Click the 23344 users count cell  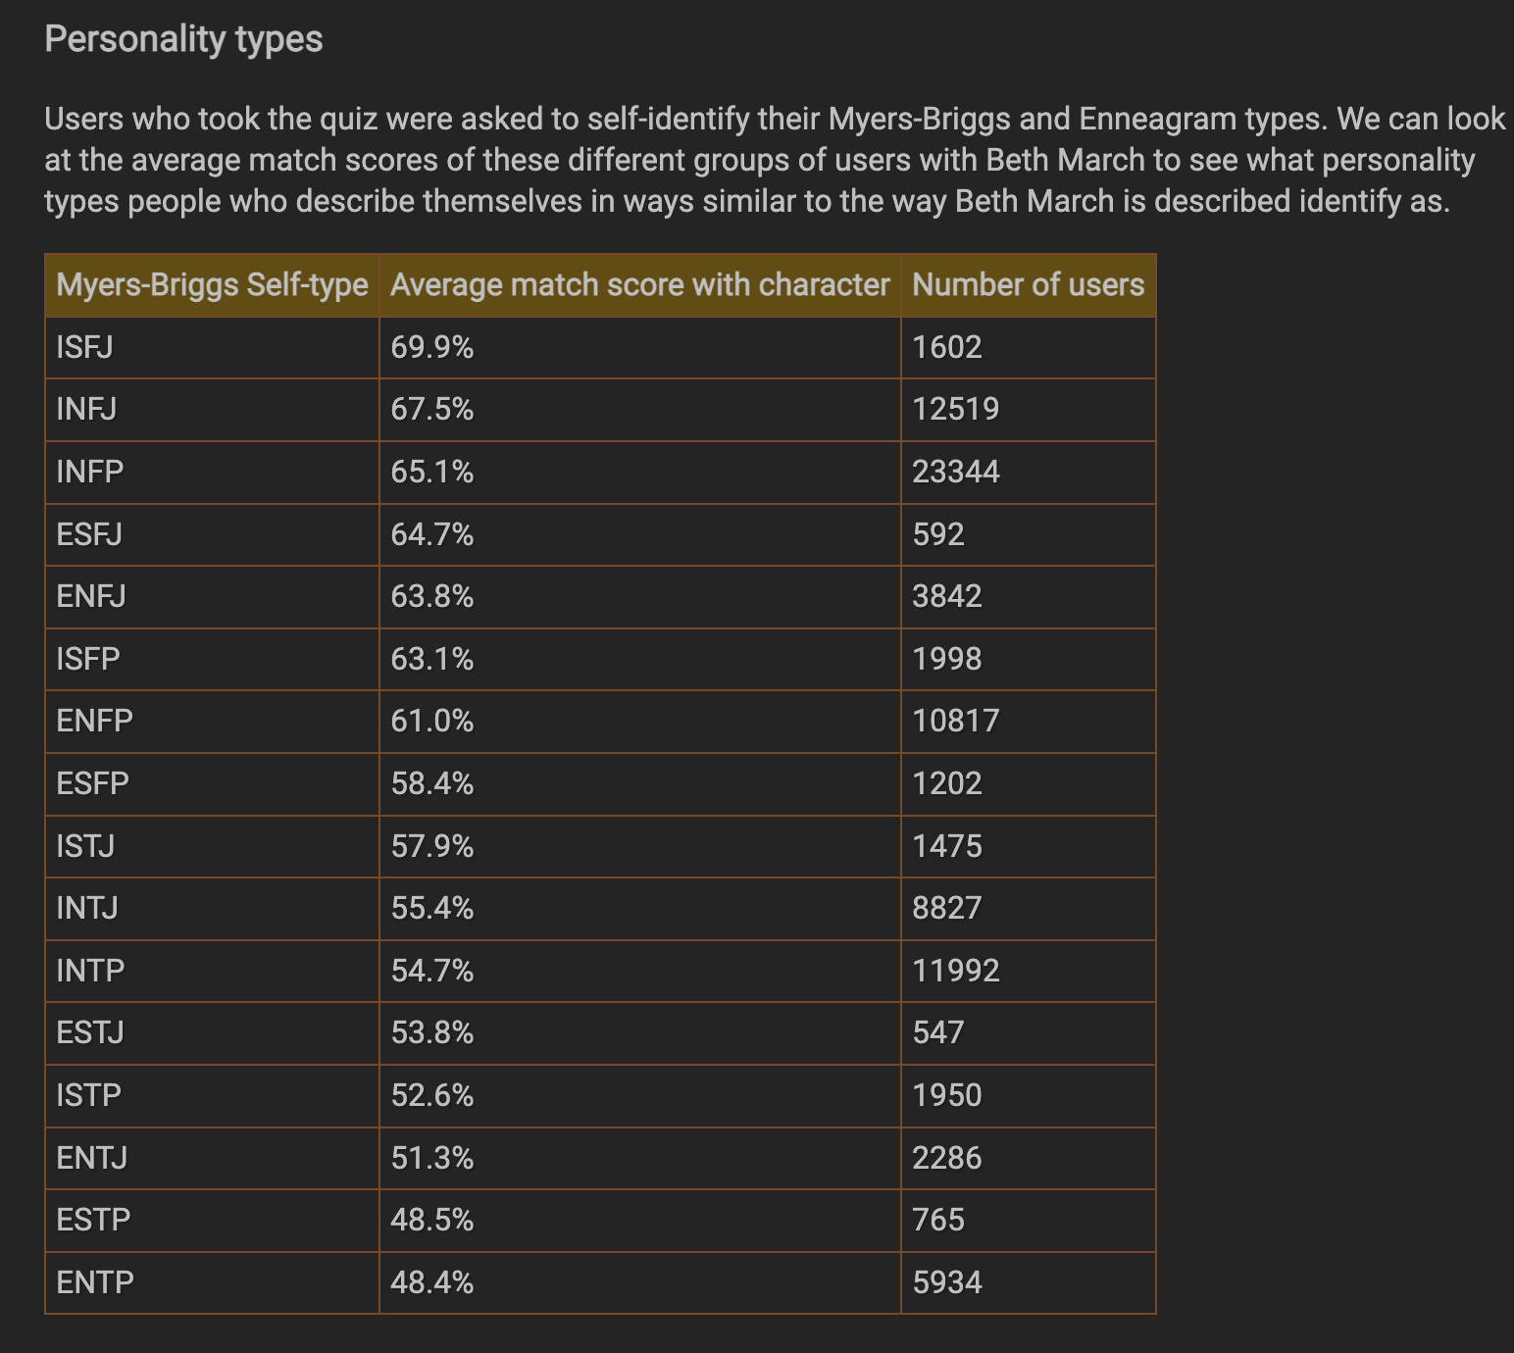tap(1028, 473)
